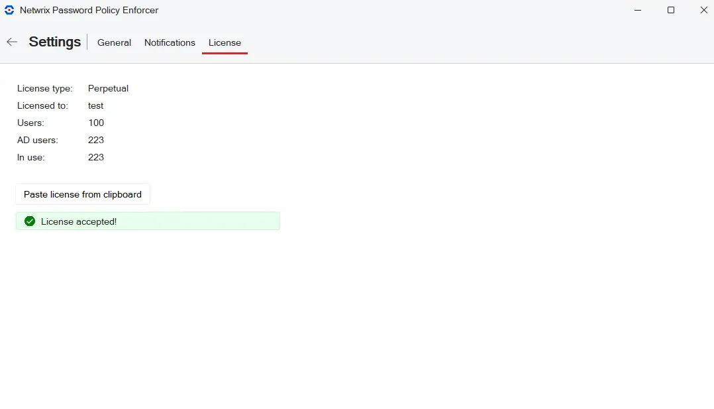Maximize the application window
This screenshot has height=409, width=714.
click(671, 10)
